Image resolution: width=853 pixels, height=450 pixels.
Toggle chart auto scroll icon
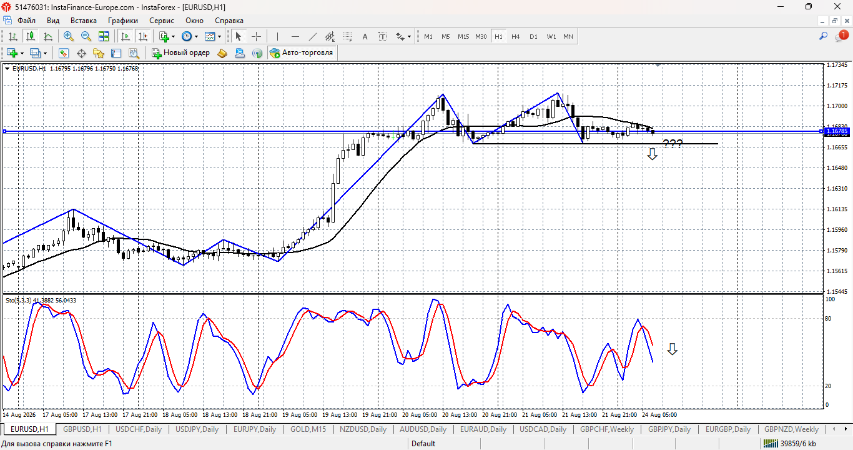coord(125,37)
